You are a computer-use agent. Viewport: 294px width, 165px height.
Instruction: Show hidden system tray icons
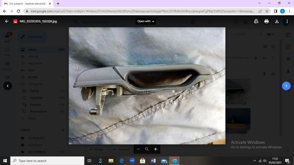(255, 161)
